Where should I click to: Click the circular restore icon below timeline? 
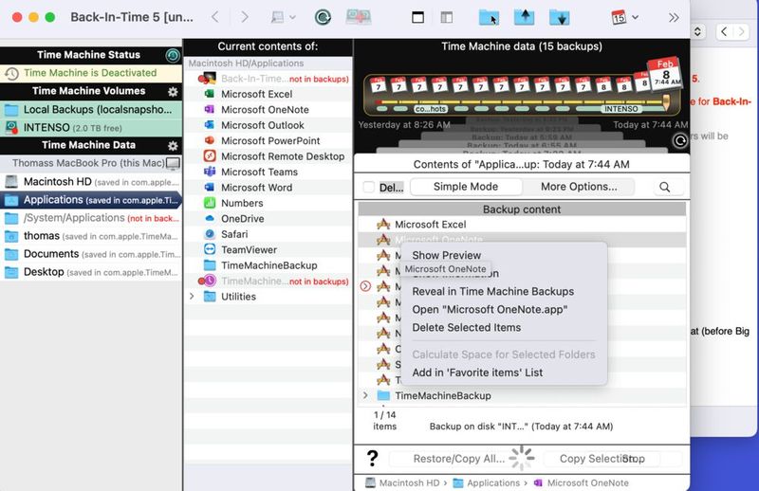tap(679, 141)
